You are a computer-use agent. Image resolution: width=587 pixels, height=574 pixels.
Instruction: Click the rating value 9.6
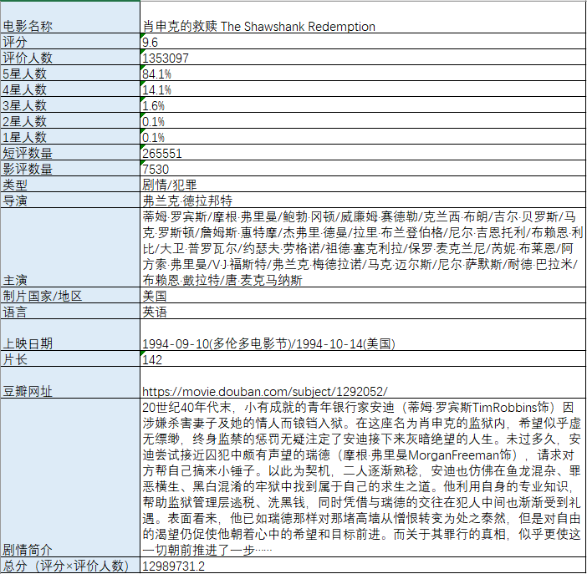pyautogui.click(x=151, y=42)
